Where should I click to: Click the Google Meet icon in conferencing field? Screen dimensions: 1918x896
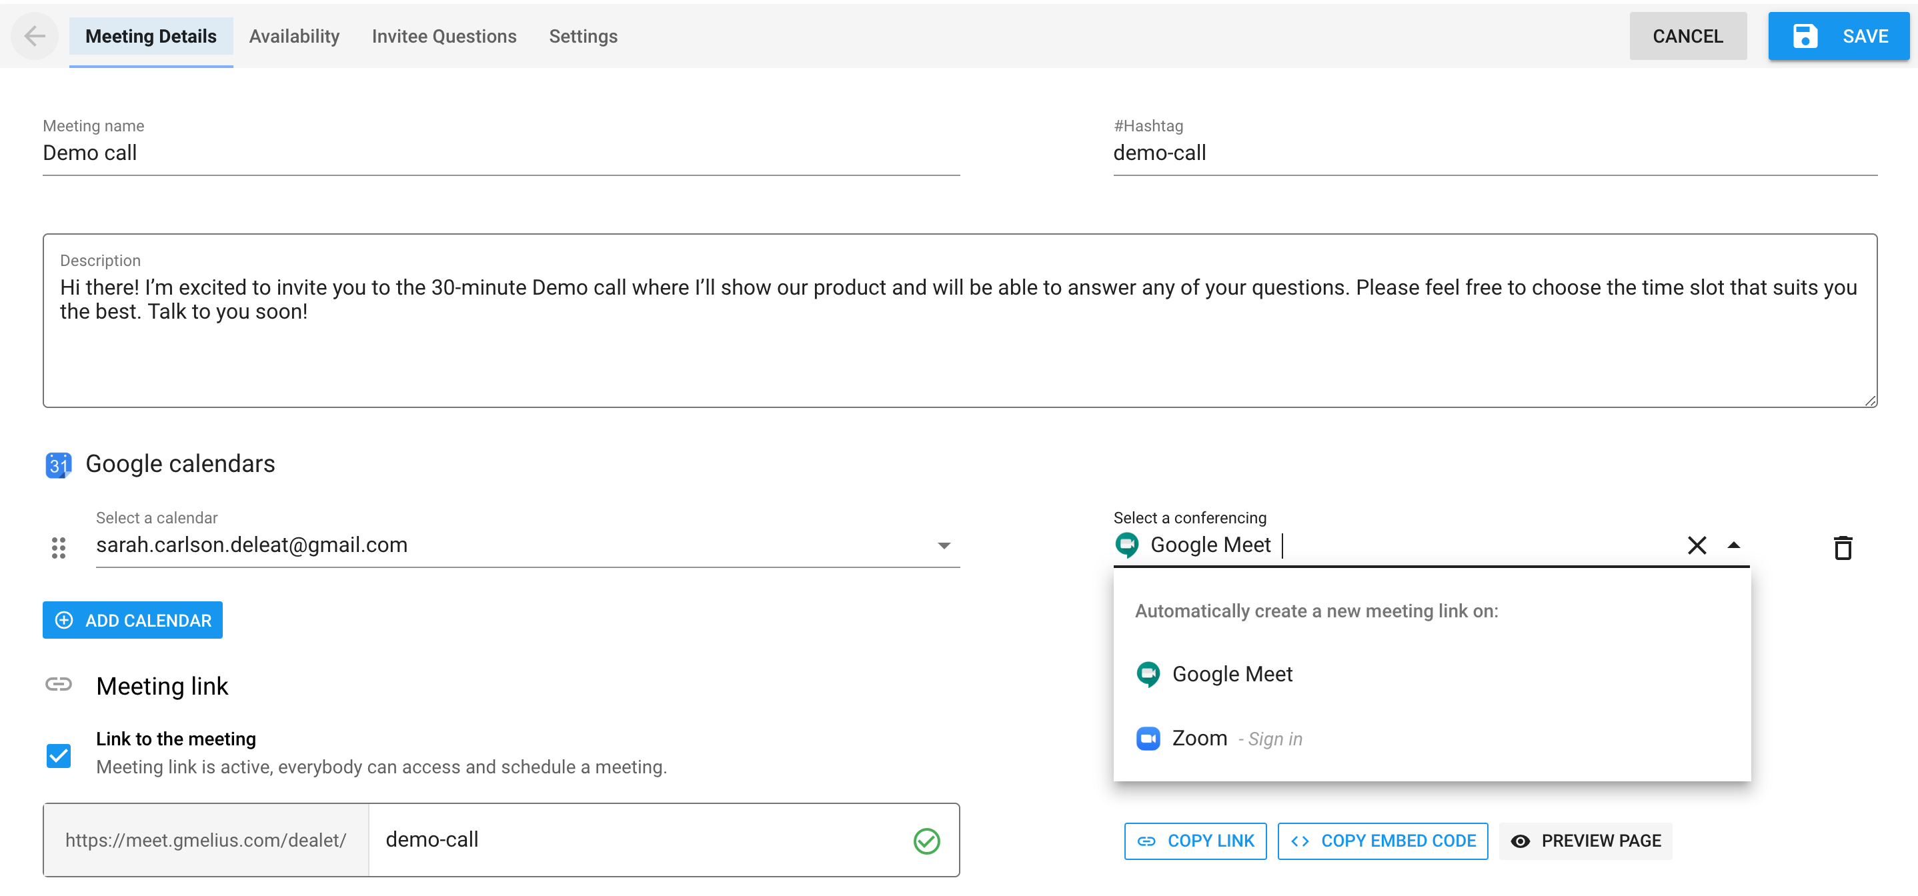click(x=1126, y=545)
